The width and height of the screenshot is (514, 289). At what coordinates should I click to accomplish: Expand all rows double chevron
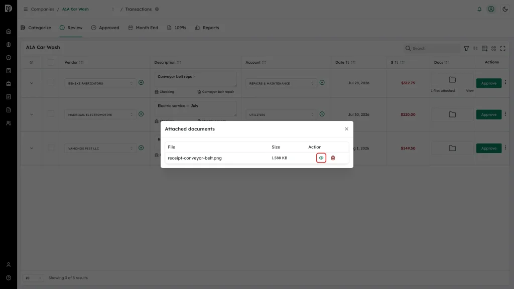(x=31, y=62)
